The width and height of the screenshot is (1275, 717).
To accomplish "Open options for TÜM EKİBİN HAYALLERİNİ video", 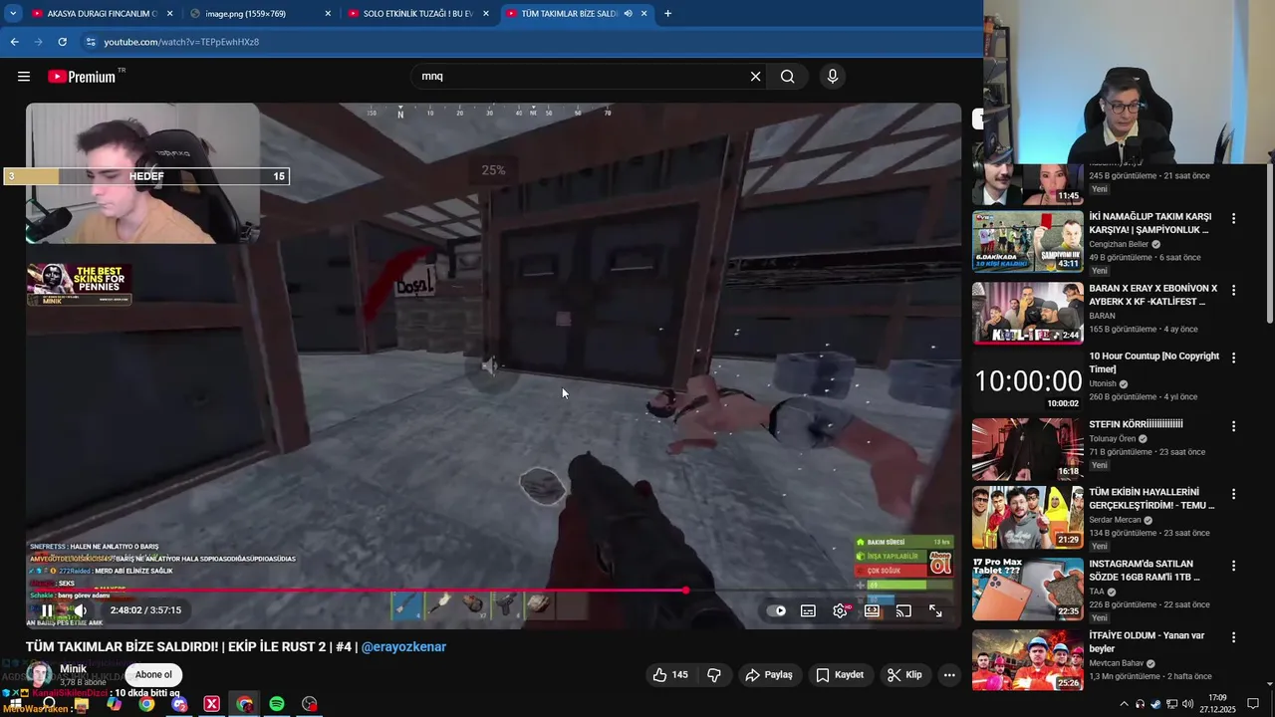I will coord(1233,494).
